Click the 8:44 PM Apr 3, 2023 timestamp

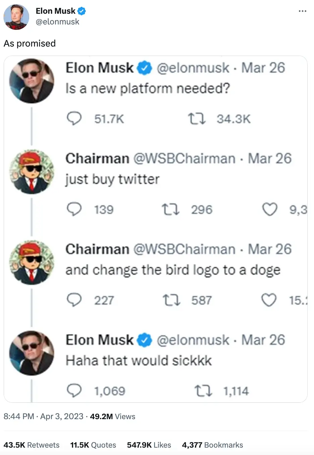tap(44, 416)
